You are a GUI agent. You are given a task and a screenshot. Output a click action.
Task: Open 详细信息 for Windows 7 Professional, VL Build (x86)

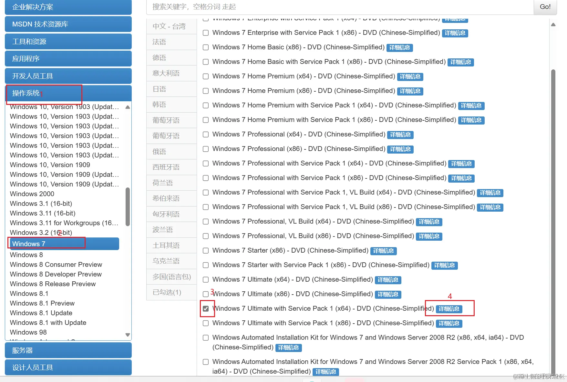(429, 236)
